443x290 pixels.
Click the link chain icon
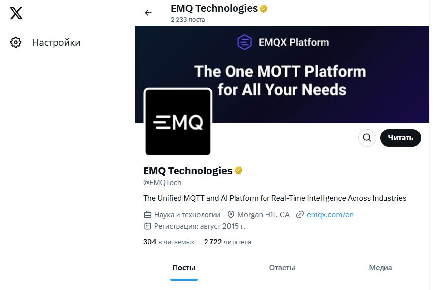(300, 215)
